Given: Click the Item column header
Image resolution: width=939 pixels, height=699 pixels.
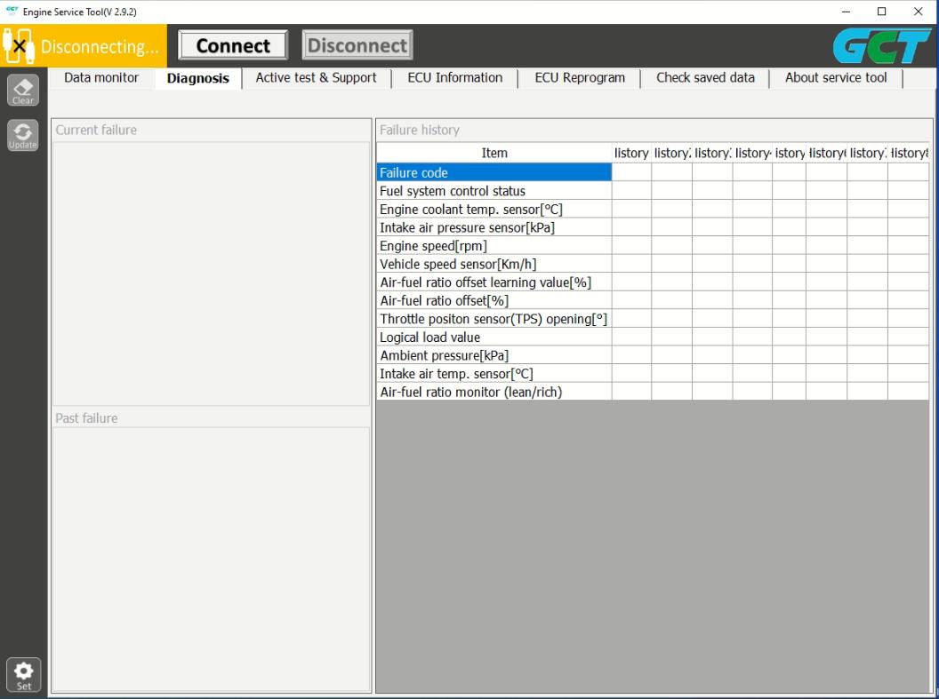Looking at the screenshot, I should (494, 153).
